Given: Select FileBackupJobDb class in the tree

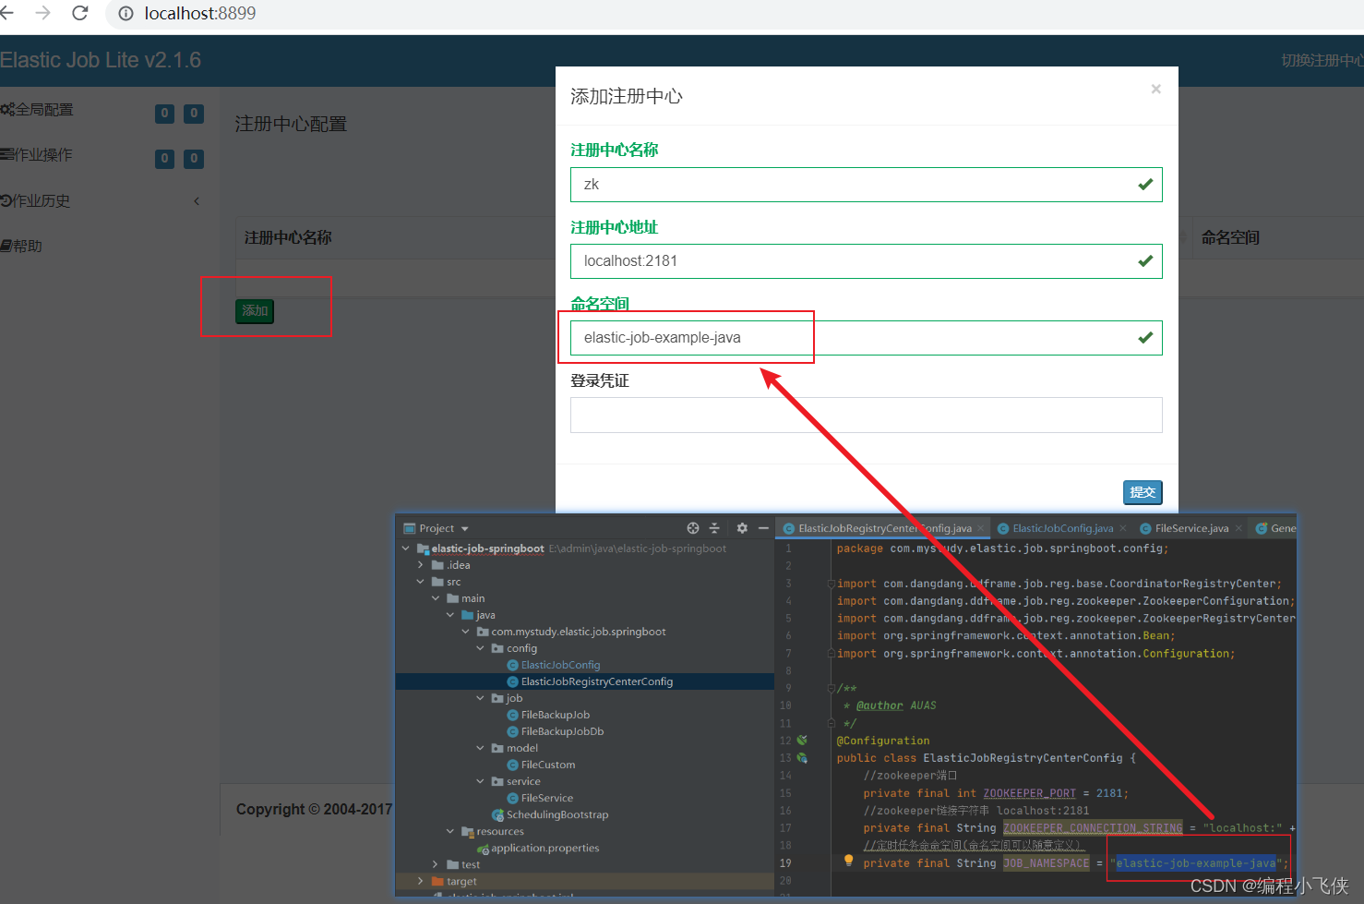Looking at the screenshot, I should tap(562, 731).
